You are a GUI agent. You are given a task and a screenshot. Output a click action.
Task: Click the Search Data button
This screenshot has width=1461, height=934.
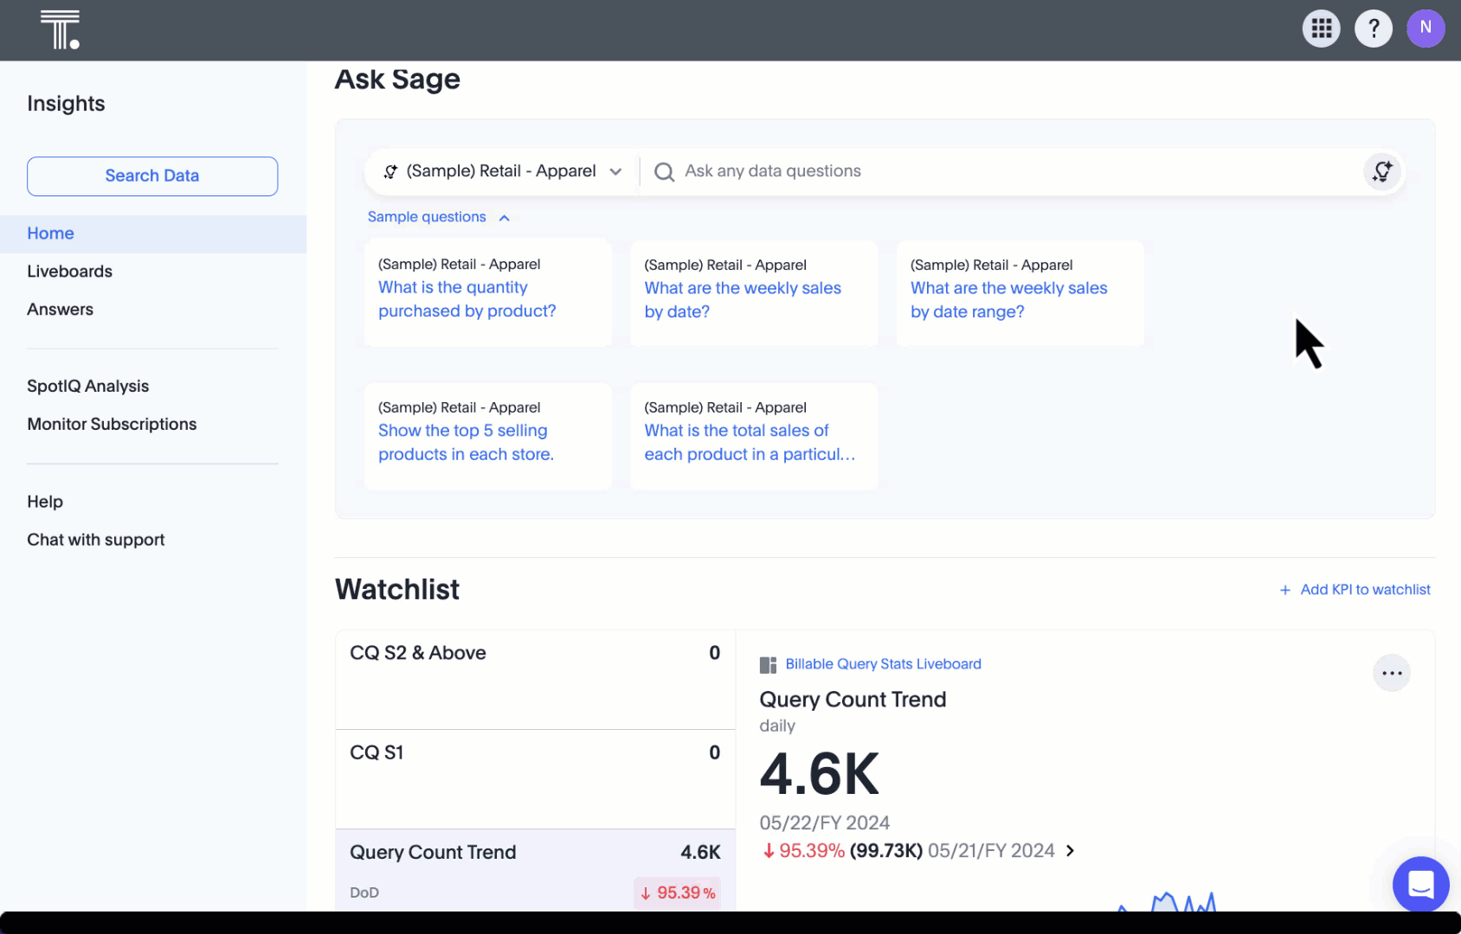[x=151, y=176]
